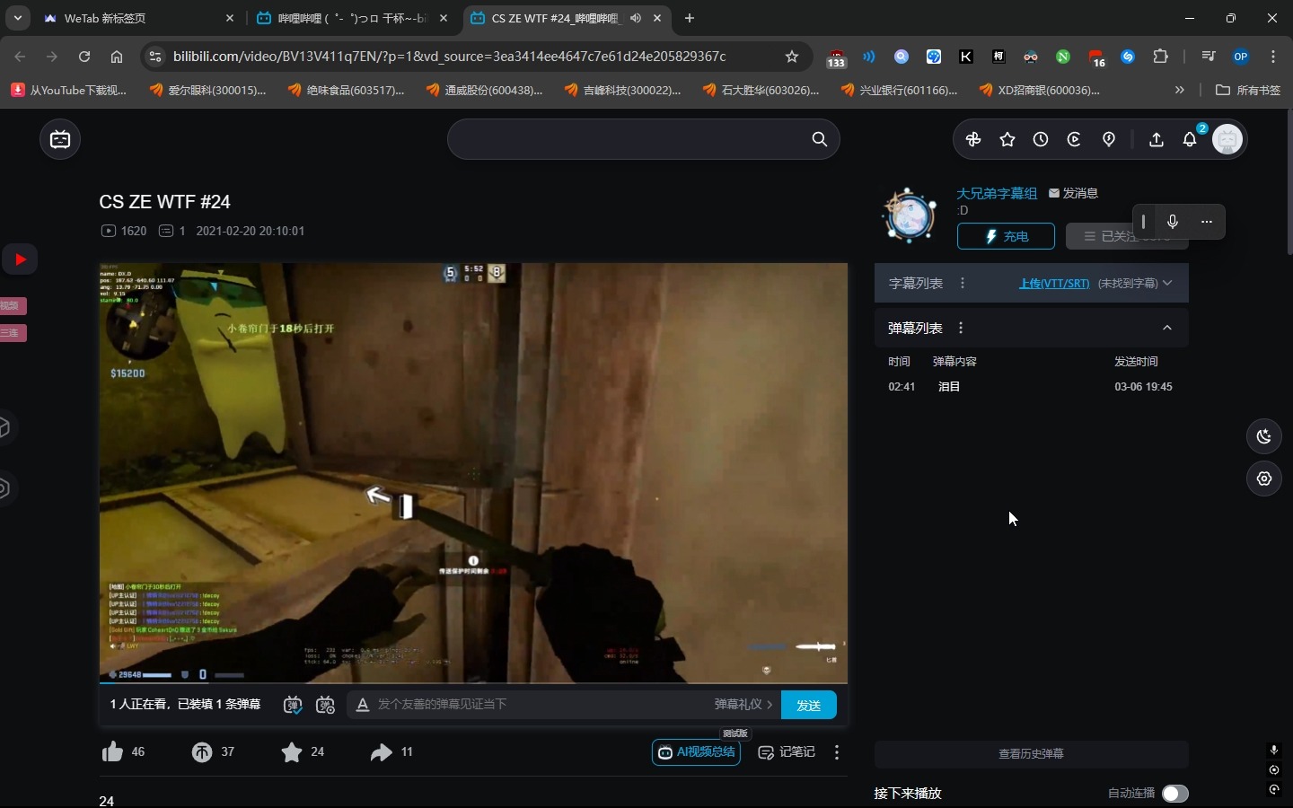The height and width of the screenshot is (808, 1293).
Task: Collapse the 弹幕列表 panel
Action: (x=1167, y=328)
